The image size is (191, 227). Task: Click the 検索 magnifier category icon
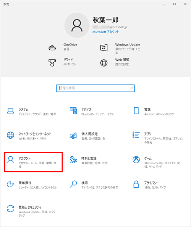click(73, 184)
